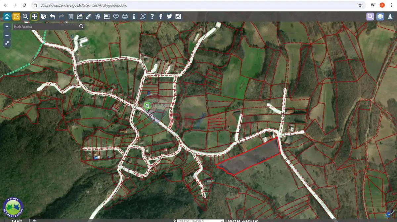Open the Chrome profile avatar
The height and width of the screenshot is (222, 397).
click(382, 5)
